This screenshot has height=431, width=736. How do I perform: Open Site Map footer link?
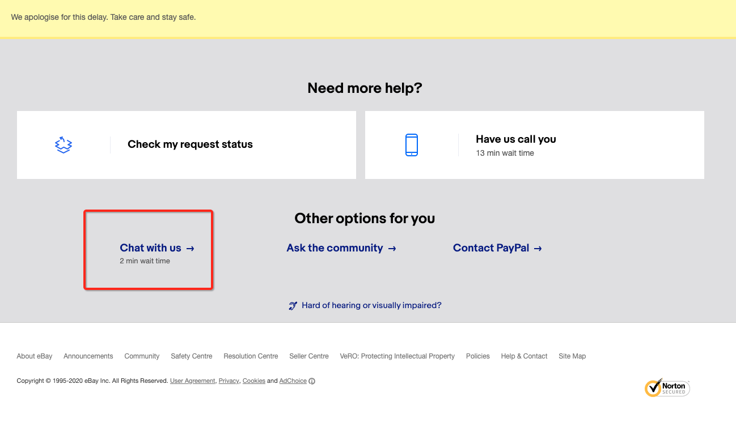(x=572, y=356)
